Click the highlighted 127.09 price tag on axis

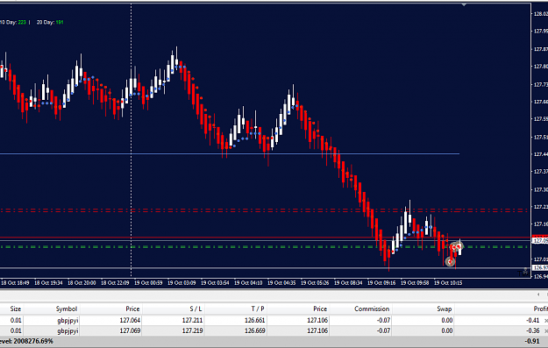tap(540, 241)
